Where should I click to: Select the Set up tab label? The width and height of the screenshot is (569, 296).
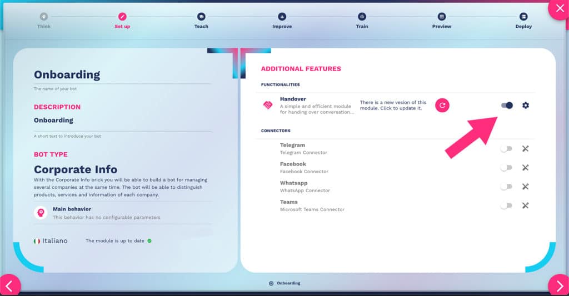(122, 27)
